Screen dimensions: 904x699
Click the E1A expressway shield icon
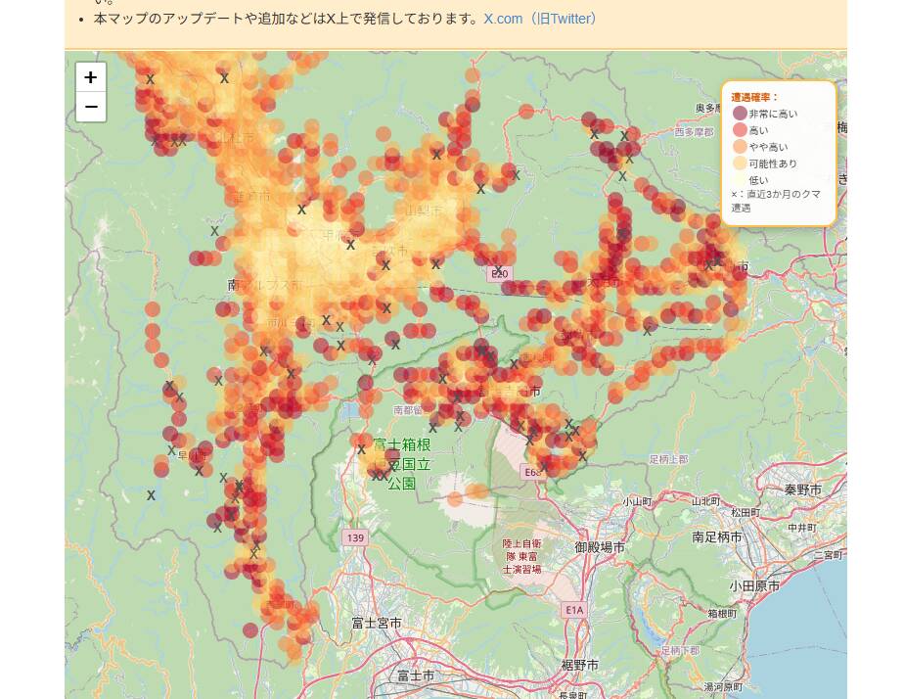576,609
